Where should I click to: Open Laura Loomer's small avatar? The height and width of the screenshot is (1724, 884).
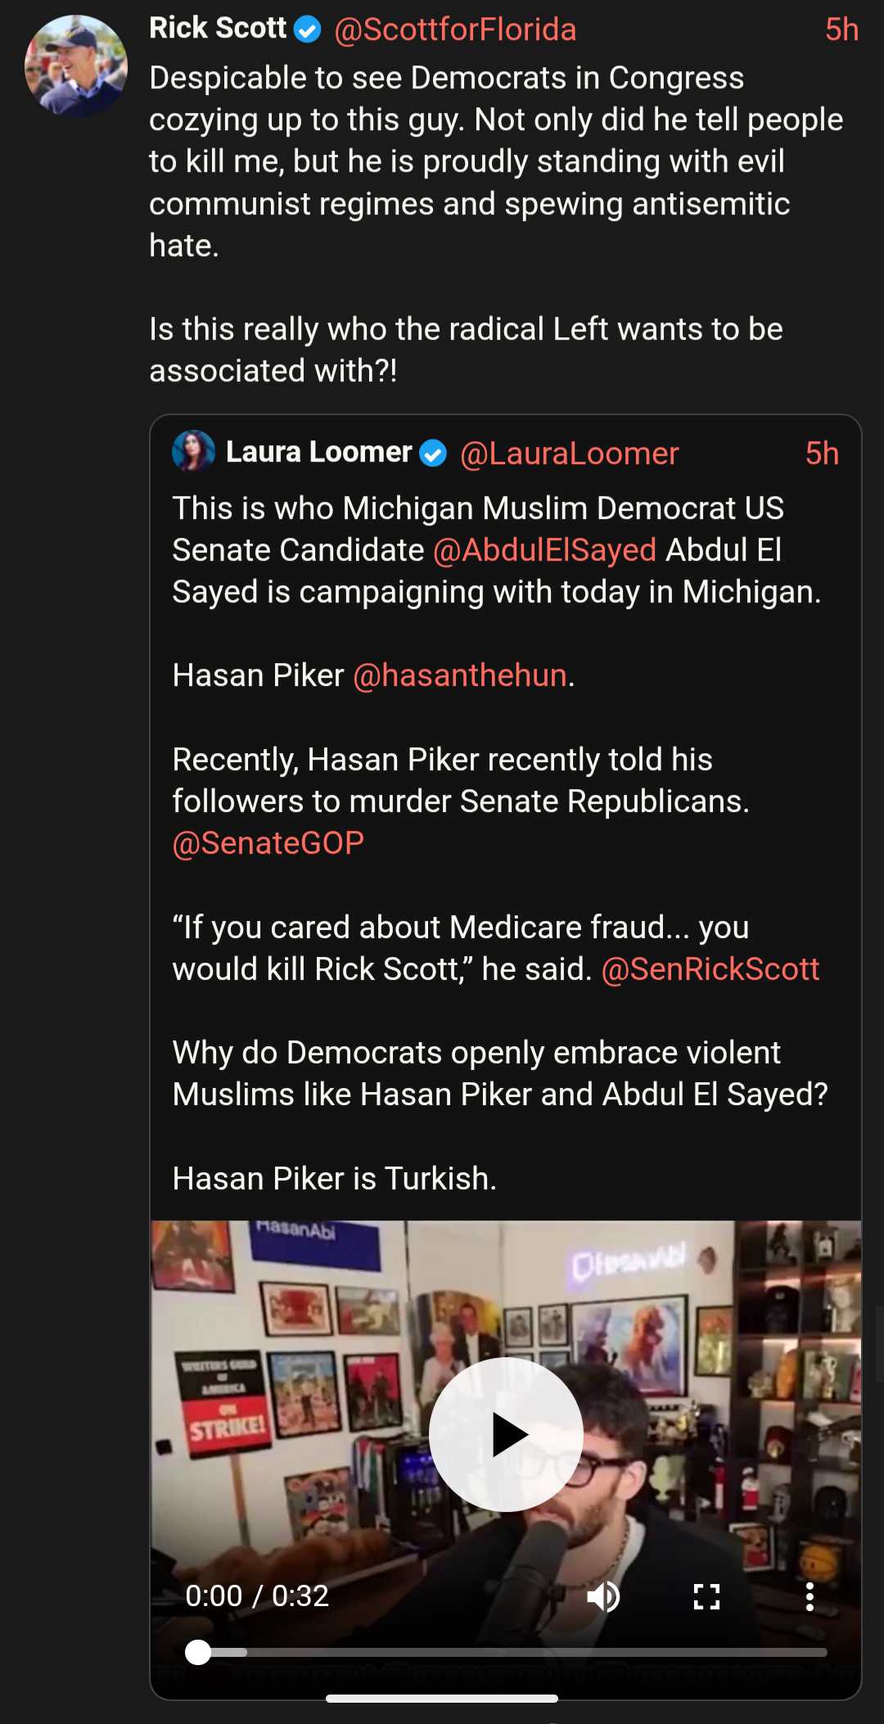pos(194,451)
